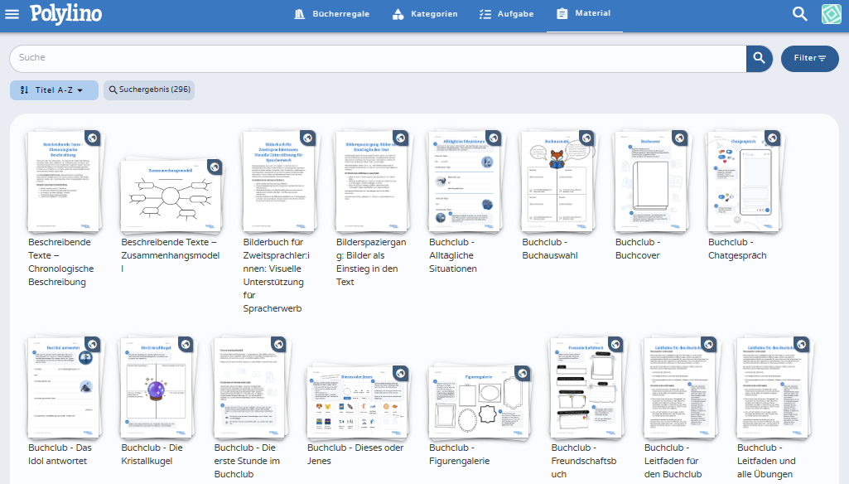Click globe badge on Buchcover card

680,138
